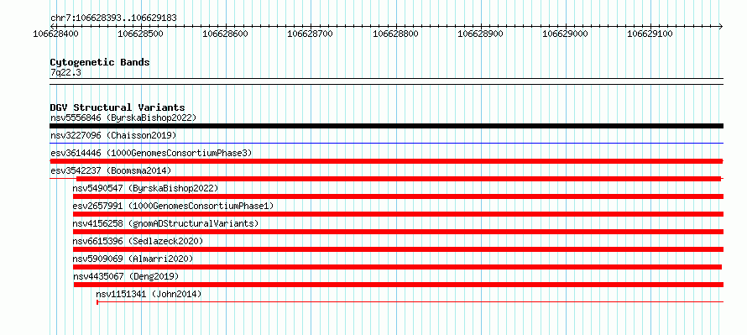
Task: Click the Cytogenetic Bands track title
Action: [100, 62]
